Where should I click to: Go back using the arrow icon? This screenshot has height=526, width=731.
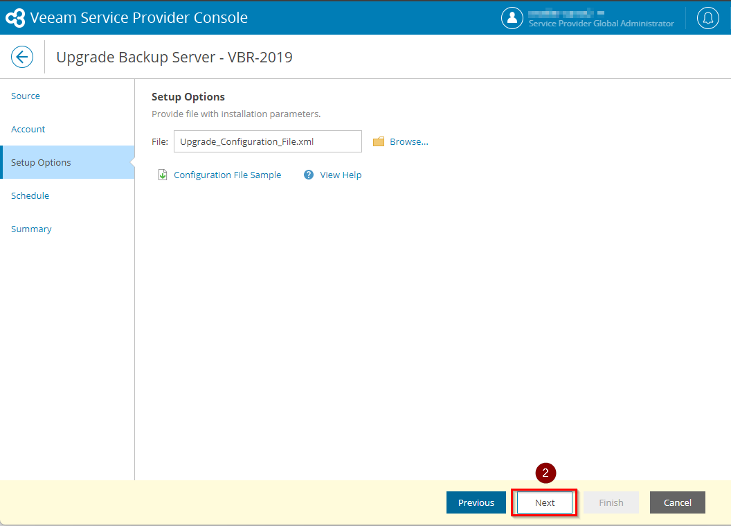point(22,57)
